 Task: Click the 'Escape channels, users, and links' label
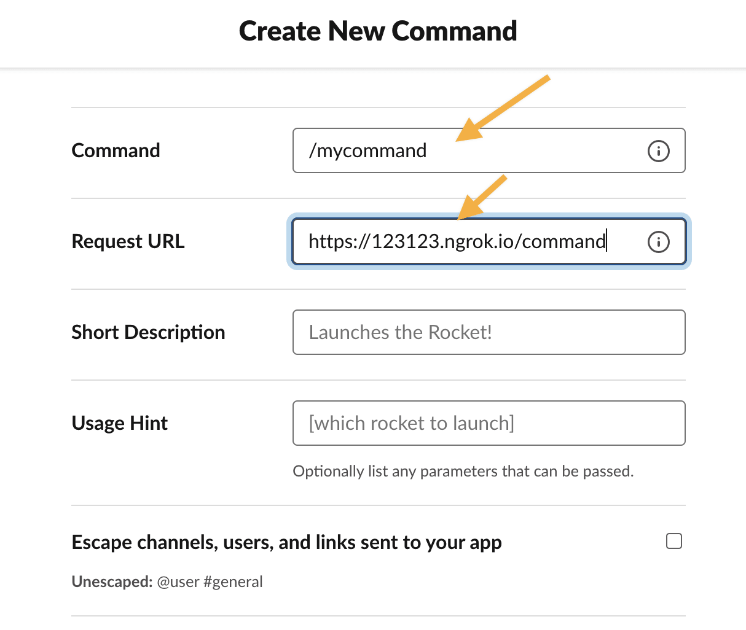[286, 542]
